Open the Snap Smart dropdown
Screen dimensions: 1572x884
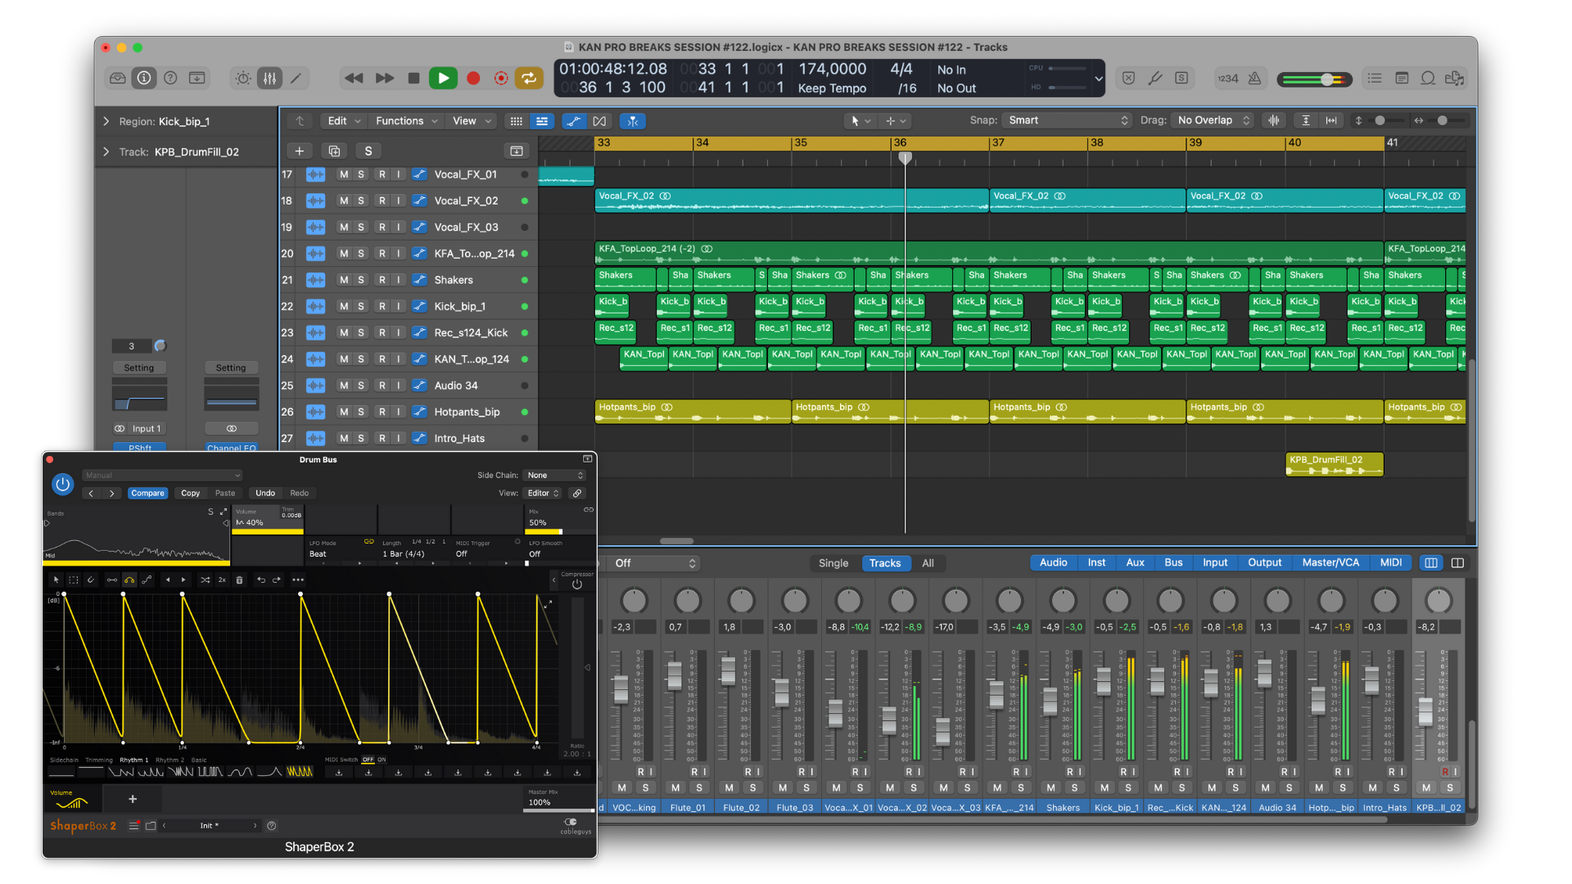click(1068, 120)
